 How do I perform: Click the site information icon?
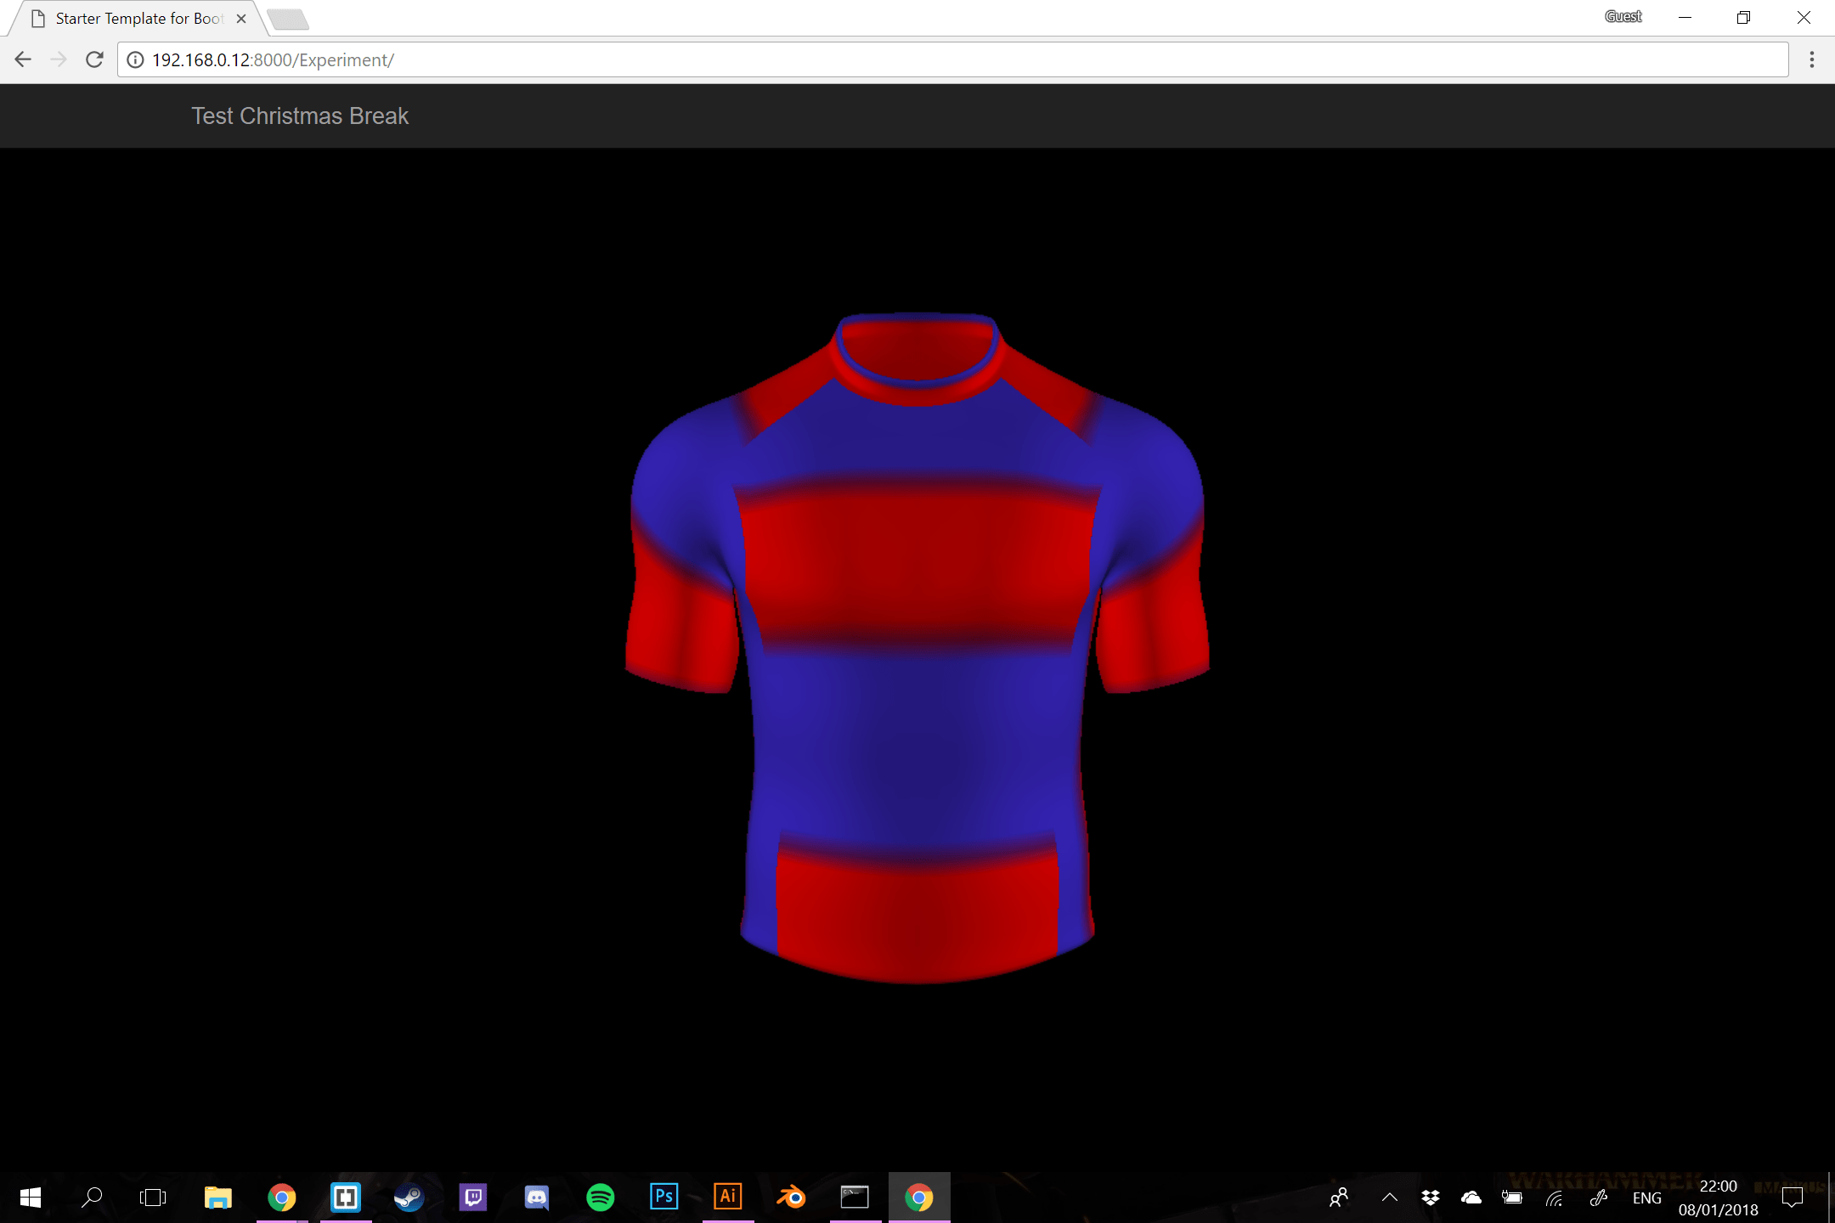coord(135,60)
